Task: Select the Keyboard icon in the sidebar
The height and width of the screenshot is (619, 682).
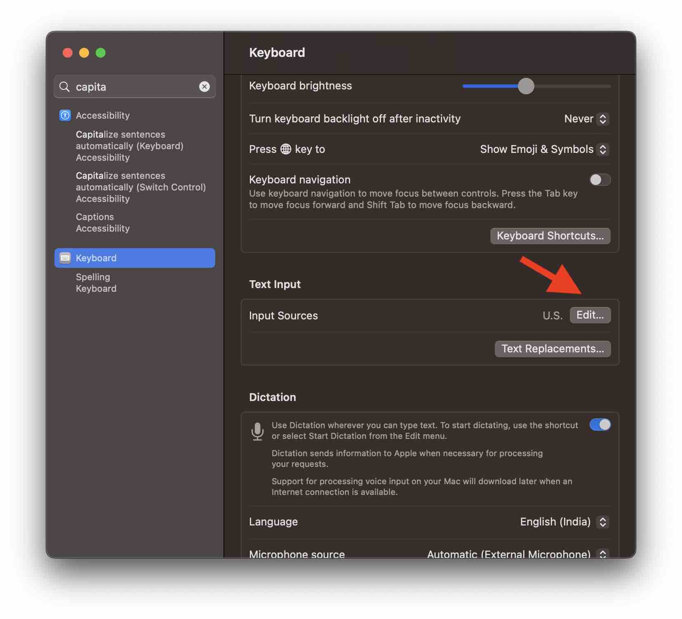Action: tap(65, 258)
